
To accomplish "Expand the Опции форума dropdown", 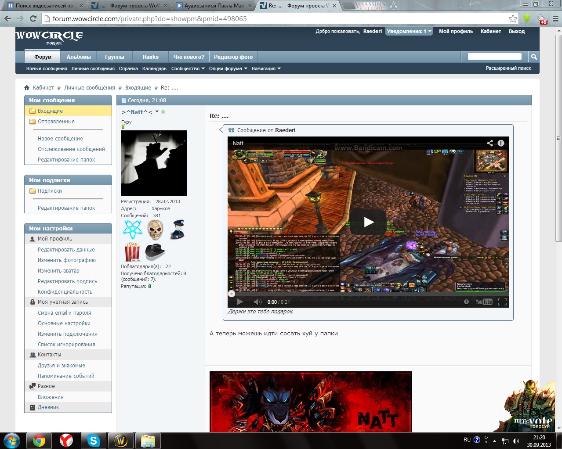I will (228, 68).
